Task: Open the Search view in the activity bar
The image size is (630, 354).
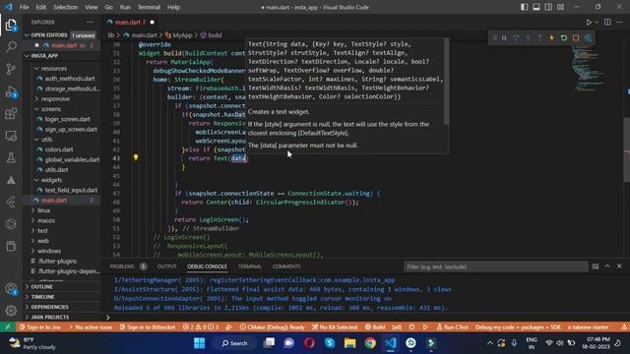Action: coord(11,47)
